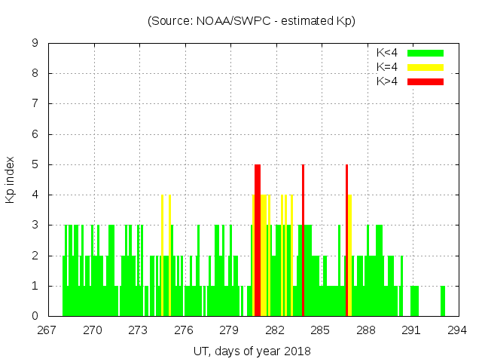Click the NOAA/SWPC source chart title

click(251, 21)
